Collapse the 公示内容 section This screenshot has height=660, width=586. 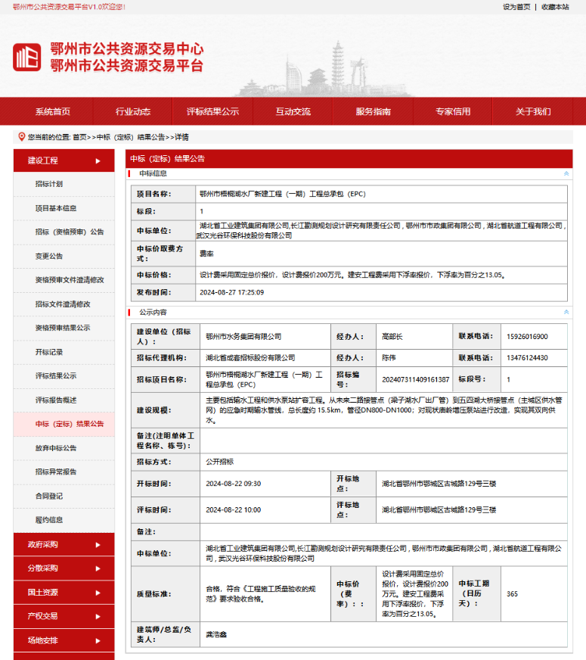click(566, 312)
